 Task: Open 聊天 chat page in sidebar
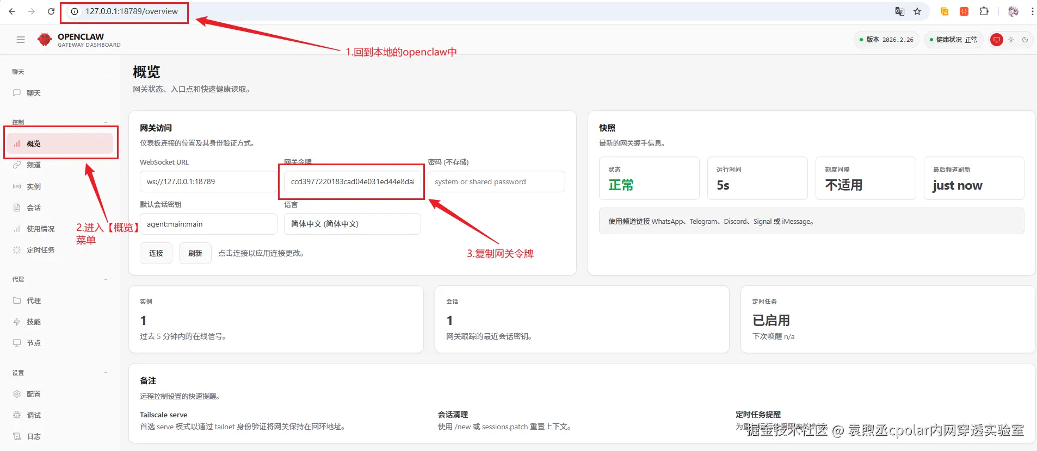(60, 93)
